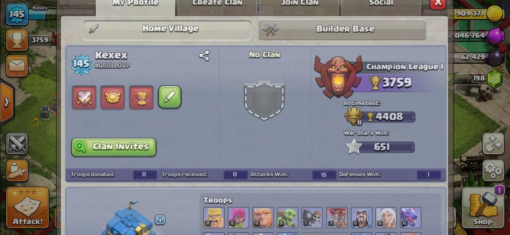
Task: Select the gold trophy player label
Action: click(141, 97)
